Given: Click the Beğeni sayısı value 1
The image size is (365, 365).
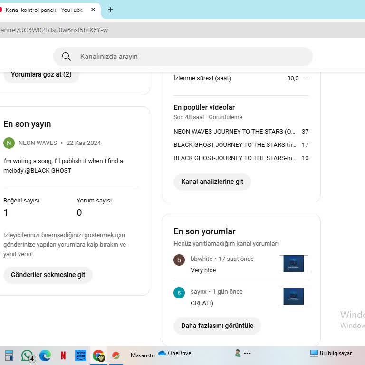Looking at the screenshot, I should tap(6, 212).
